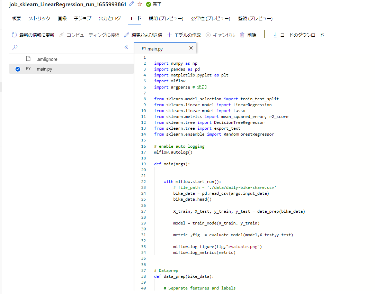Click the refresh icon for 最新の情報に更新
This screenshot has height=294, width=375.
click(x=14, y=35)
